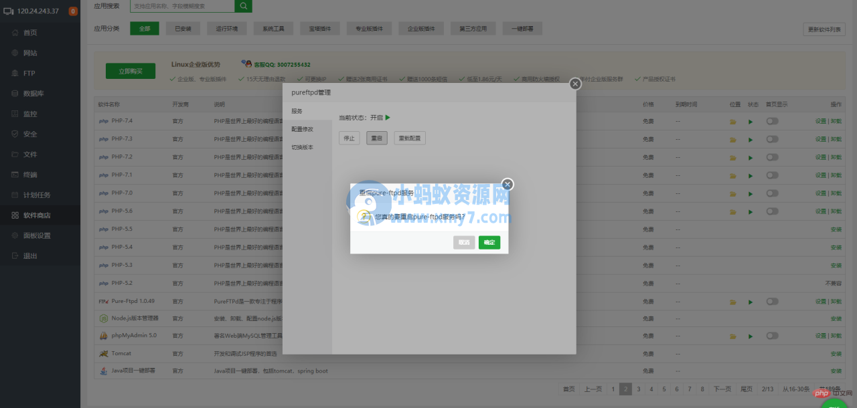
Task: Focus the 应用搜索 search input field
Action: (182, 6)
